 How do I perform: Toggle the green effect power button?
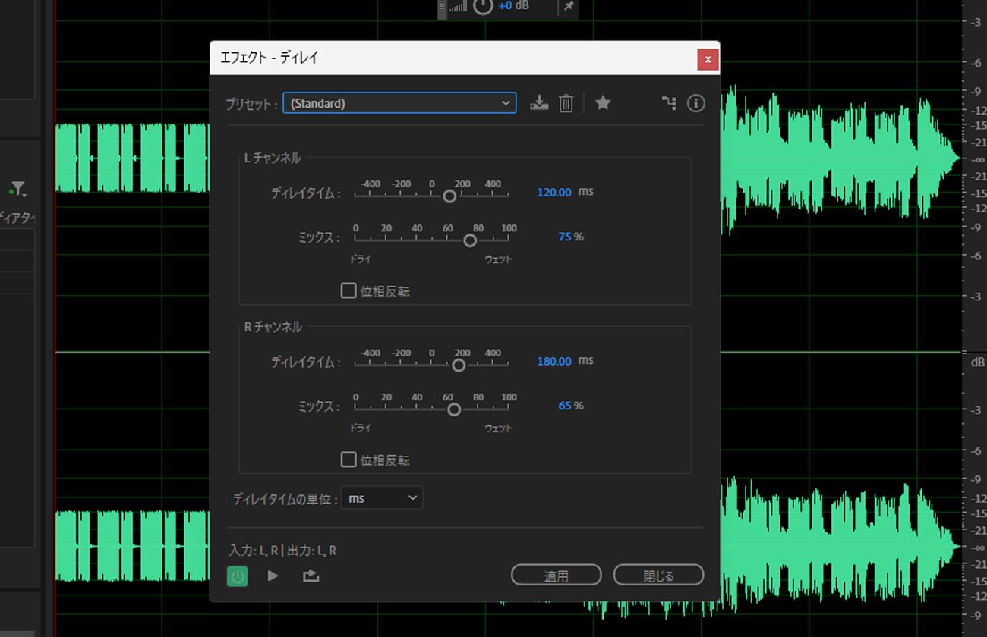[x=238, y=576]
